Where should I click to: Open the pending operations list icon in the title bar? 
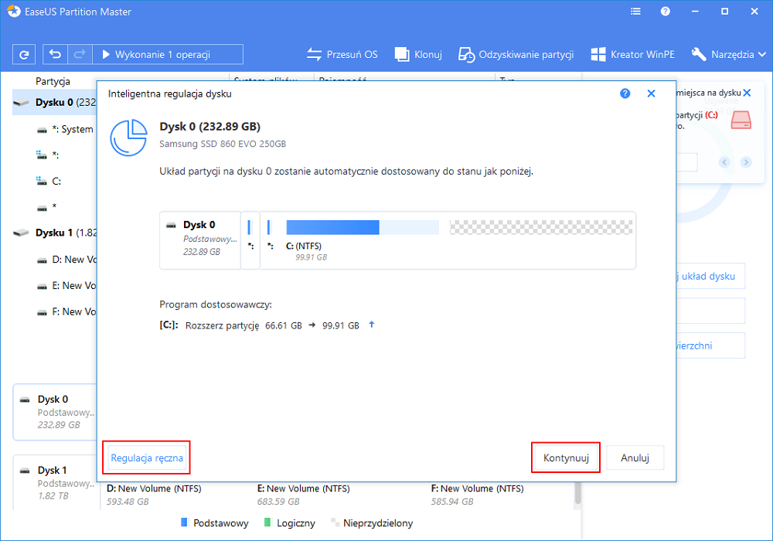point(636,12)
